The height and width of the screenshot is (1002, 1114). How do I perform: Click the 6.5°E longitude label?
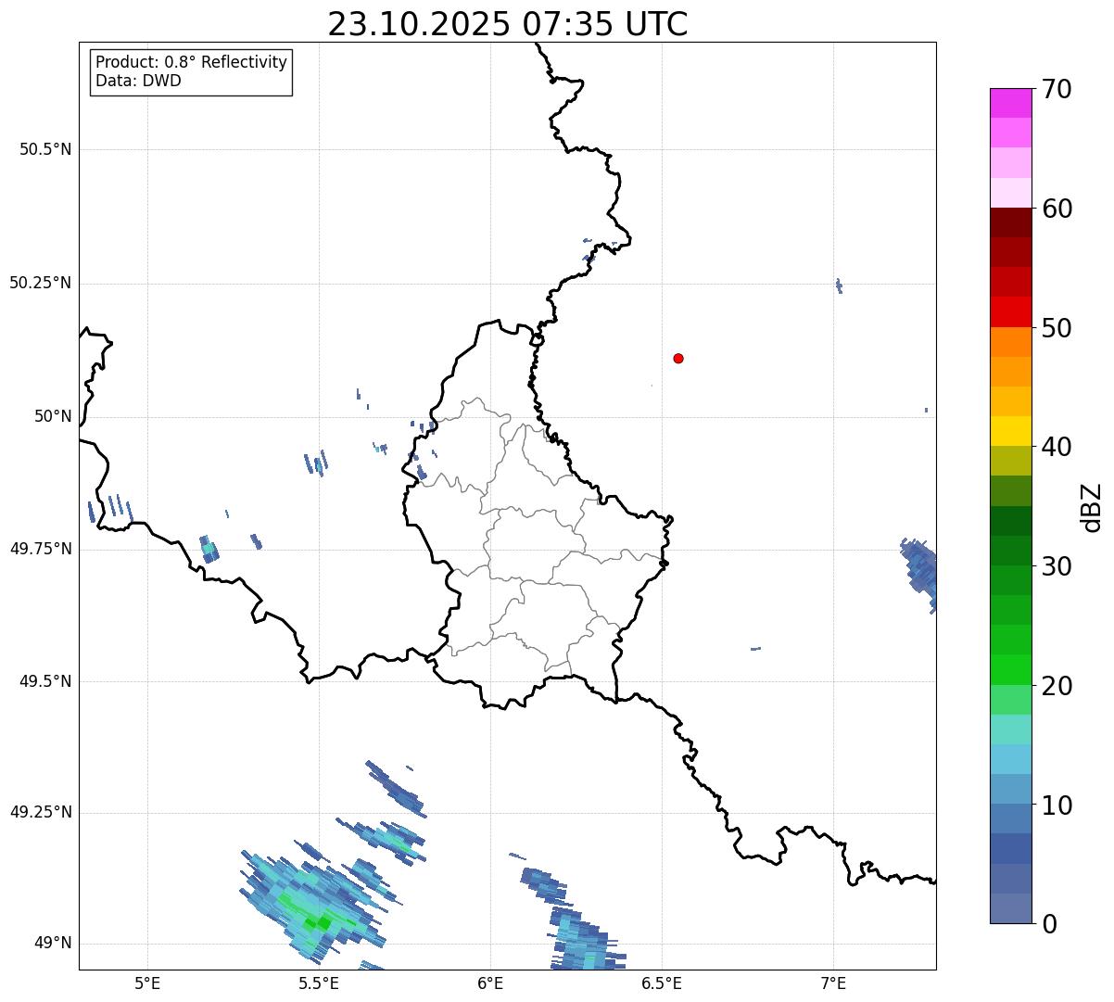tap(662, 983)
